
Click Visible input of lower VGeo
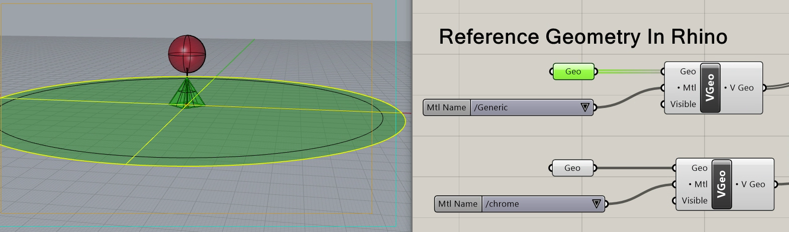(695, 200)
